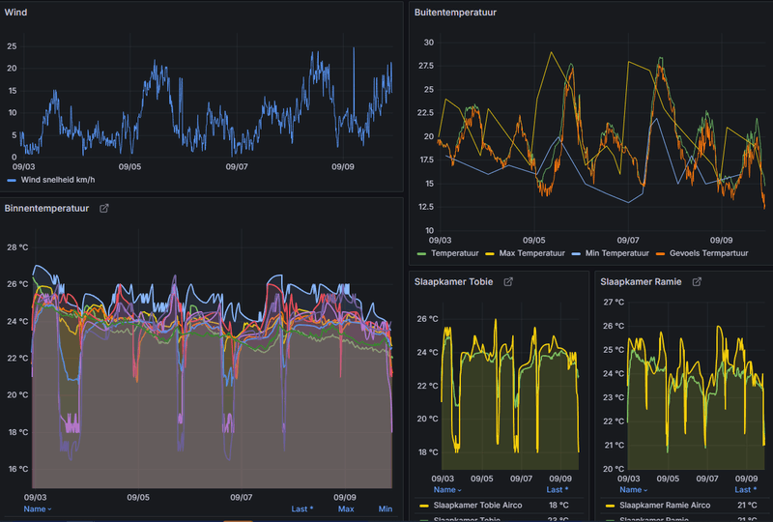Open Binnentemperatuur panel external link icon
The width and height of the screenshot is (773, 522).
(x=104, y=208)
